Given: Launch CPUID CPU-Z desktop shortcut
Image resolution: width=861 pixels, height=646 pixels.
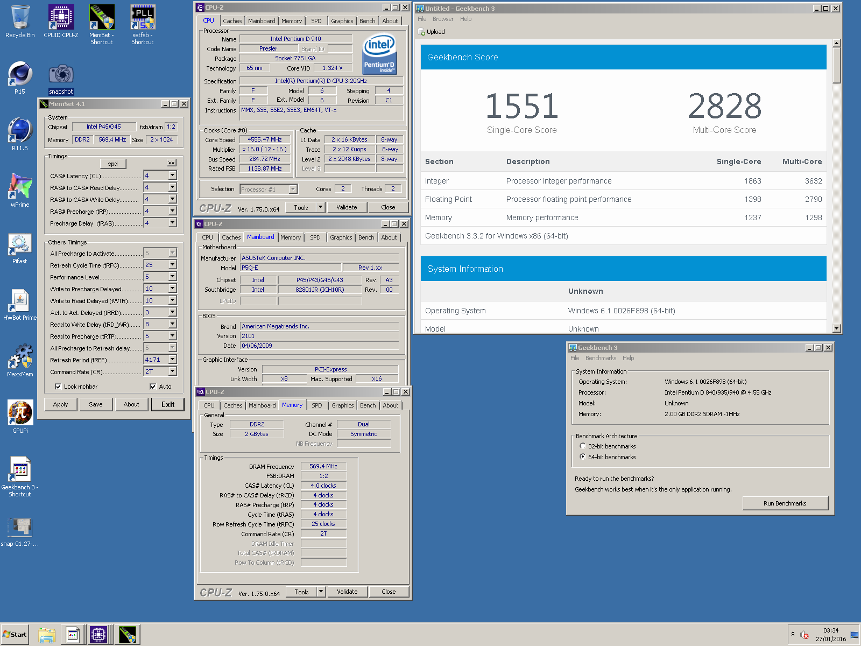Looking at the screenshot, I should tap(61, 22).
